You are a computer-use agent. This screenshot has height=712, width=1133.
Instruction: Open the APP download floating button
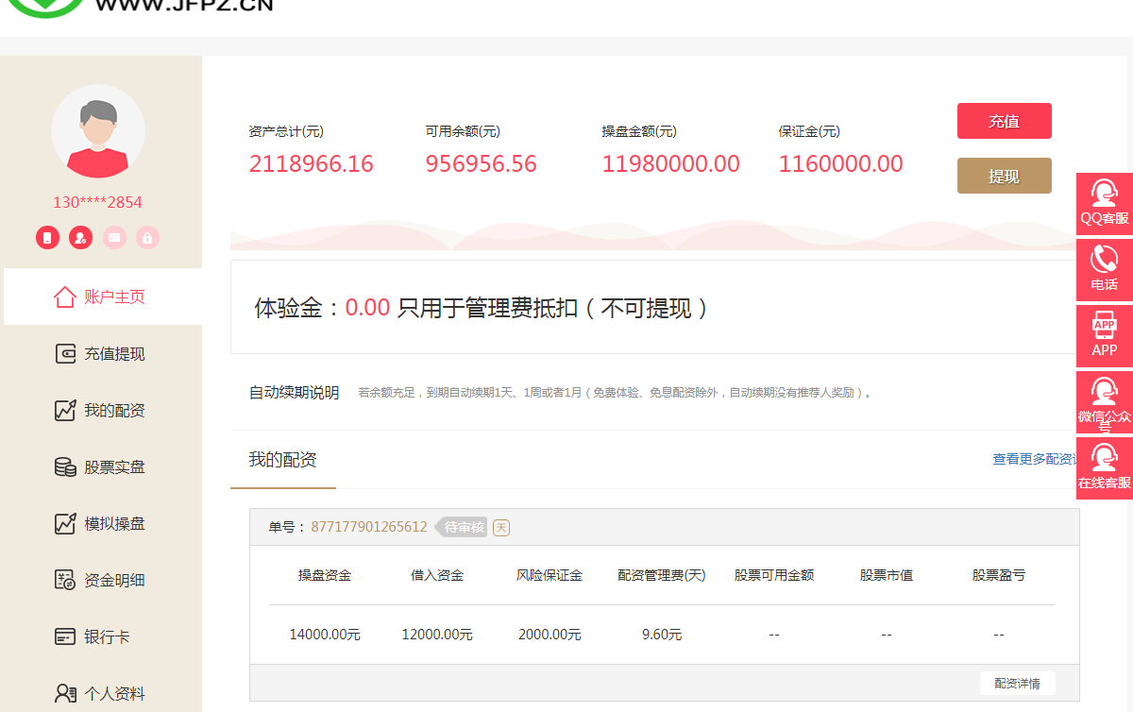[1104, 335]
